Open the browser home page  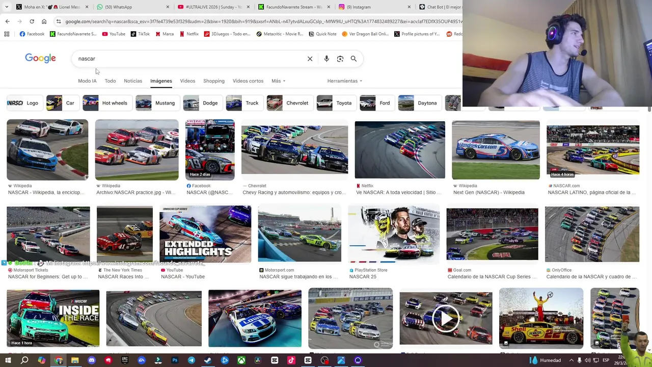click(x=44, y=21)
